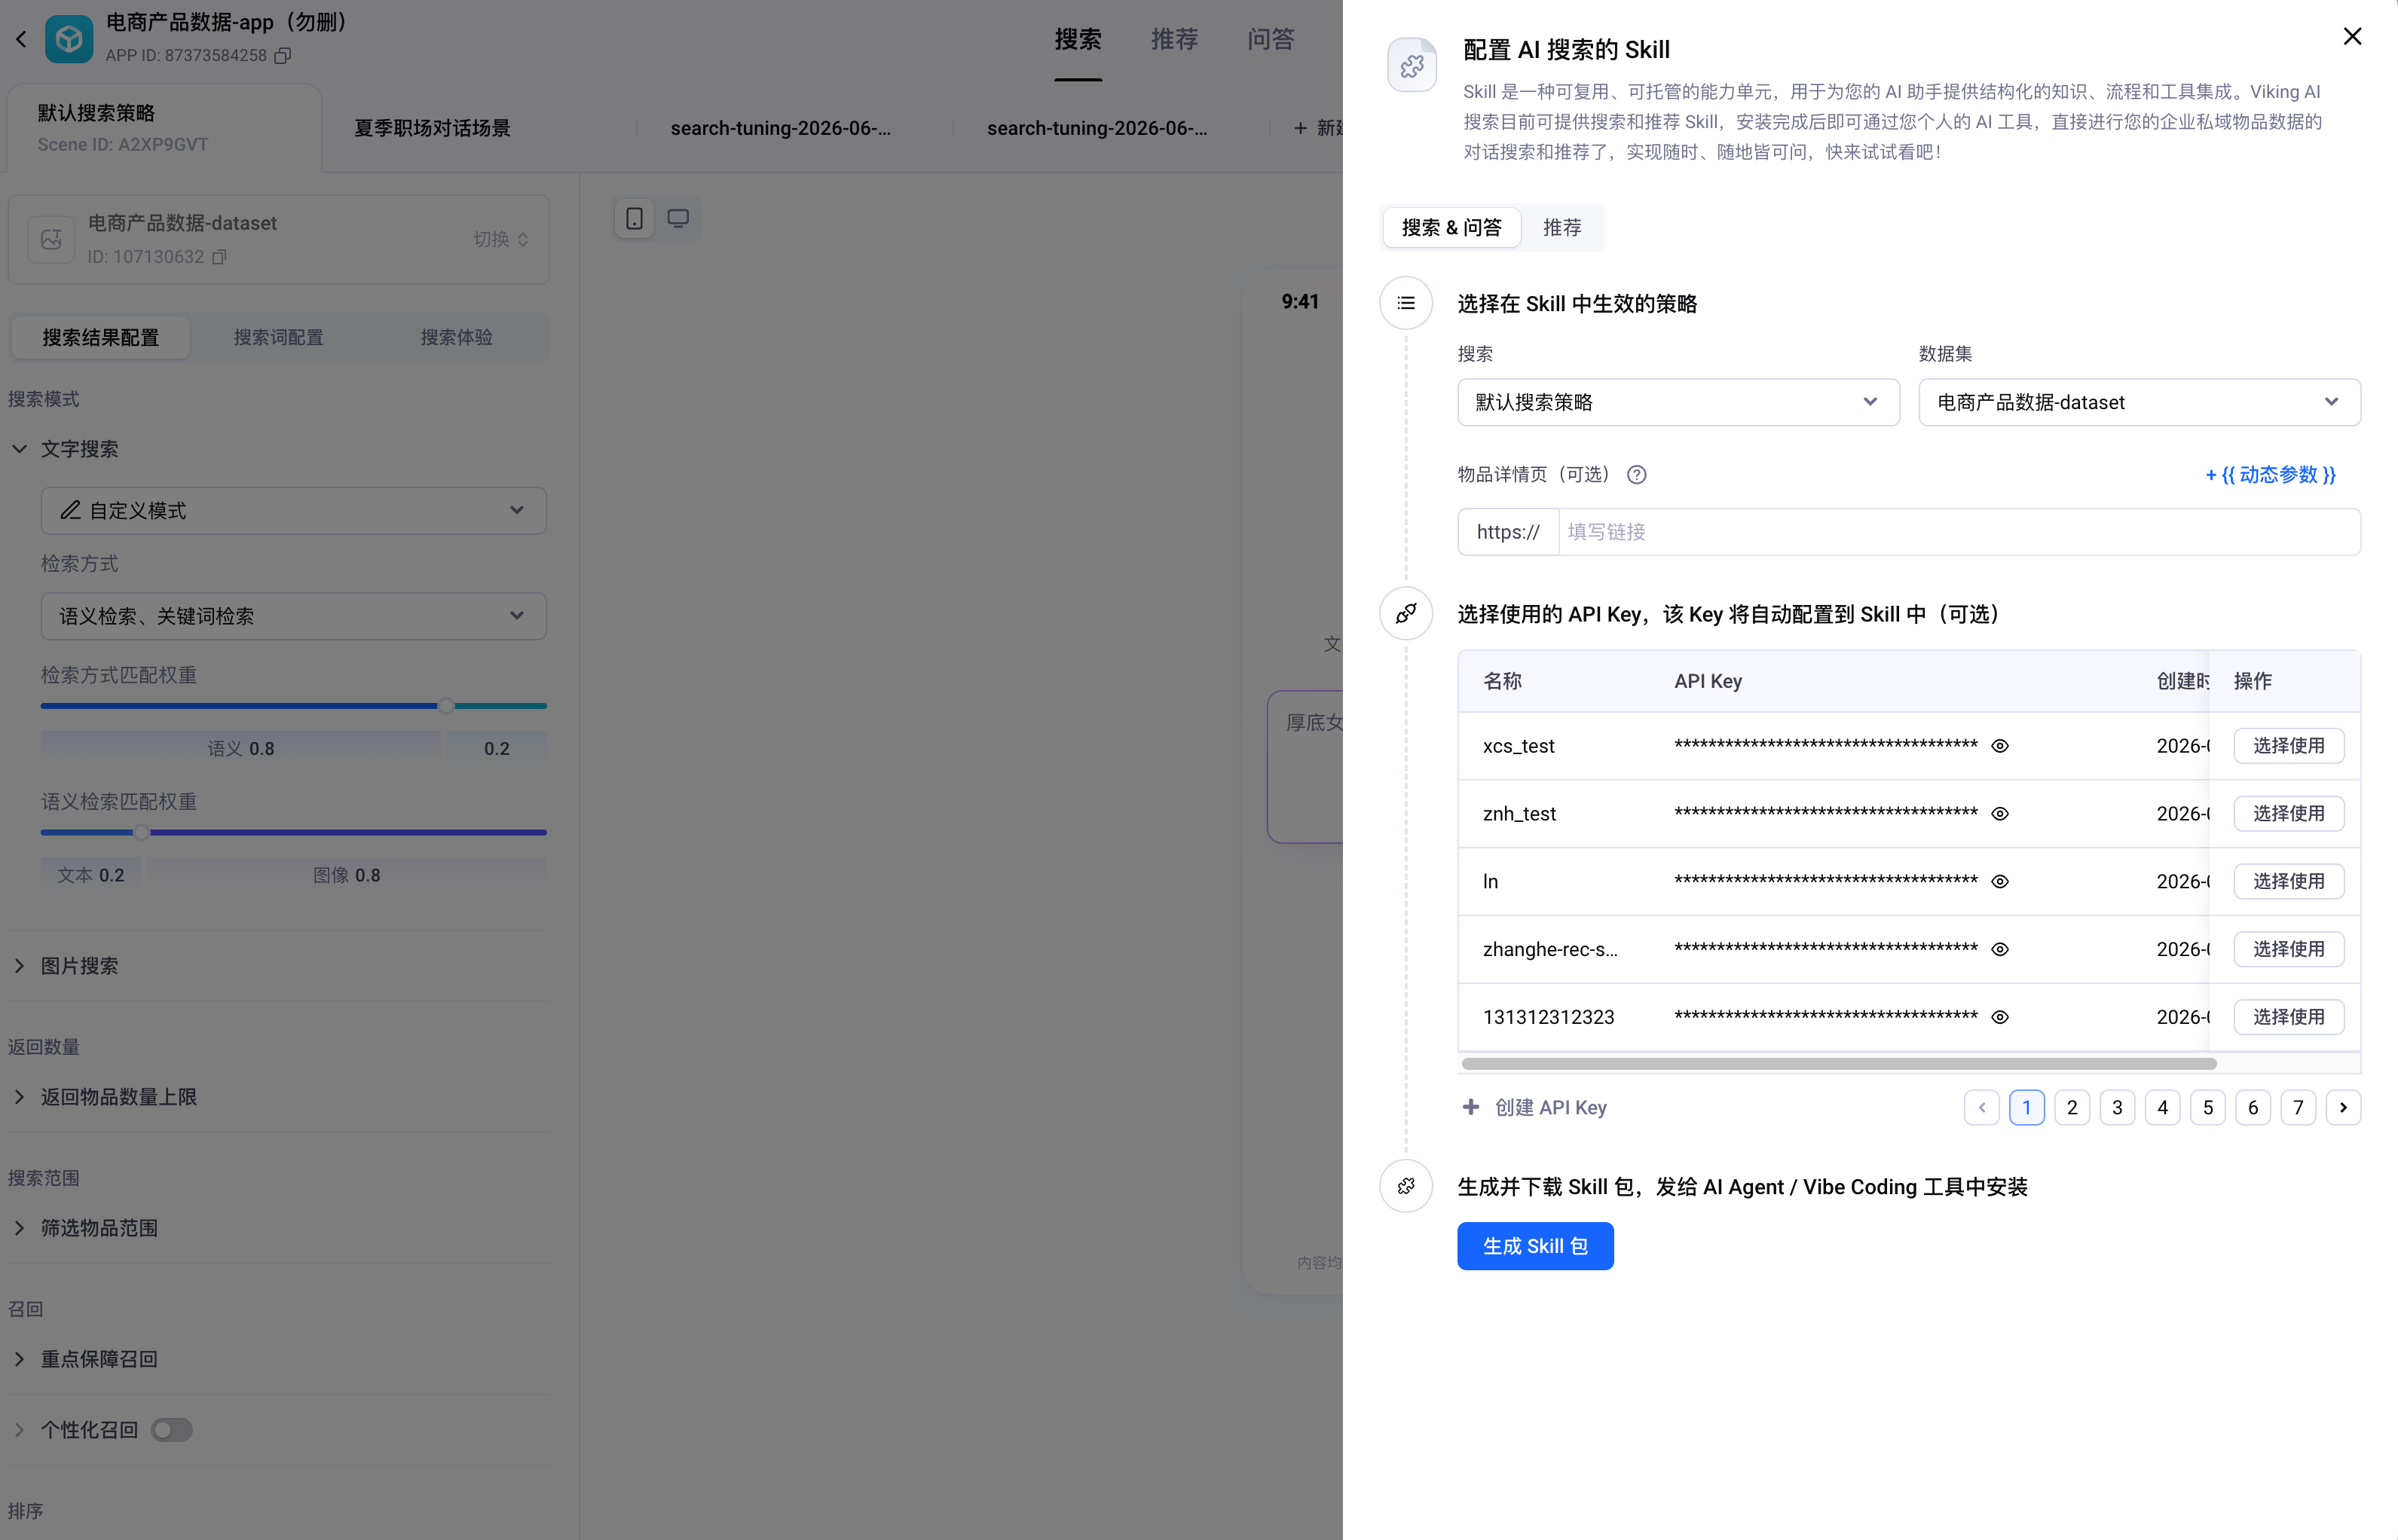2398x1540 pixels.
Task: Open the 默认搜索策略 scene tab
Action: point(163,128)
